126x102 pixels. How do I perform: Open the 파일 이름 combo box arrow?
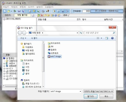[80, 91]
